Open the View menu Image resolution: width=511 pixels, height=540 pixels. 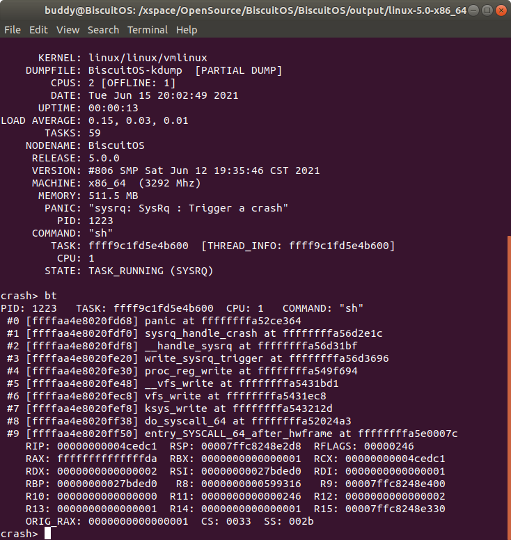point(68,30)
